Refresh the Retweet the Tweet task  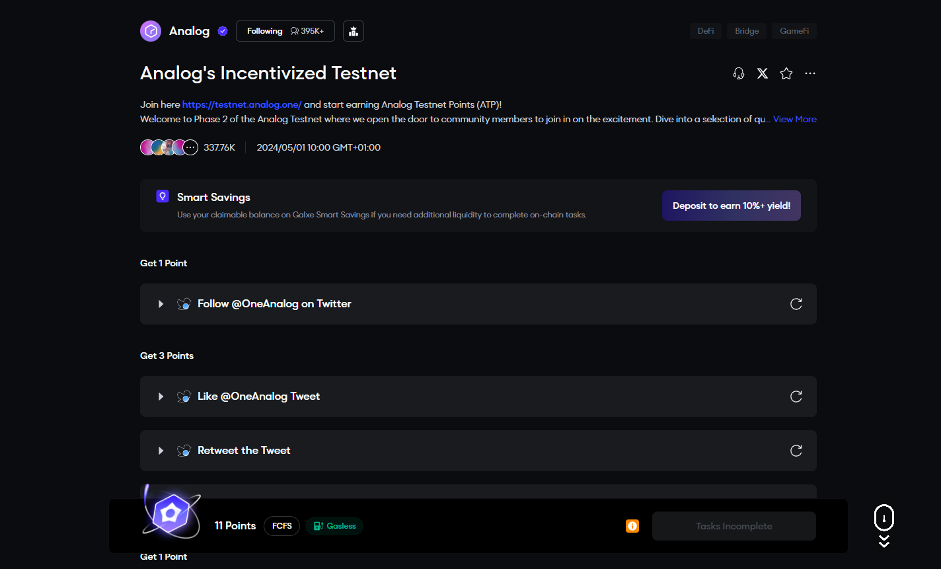click(x=796, y=451)
